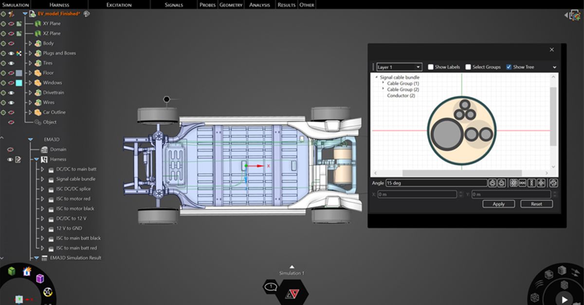Open the Probes menu tab
This screenshot has width=584, height=305.
pyautogui.click(x=207, y=5)
